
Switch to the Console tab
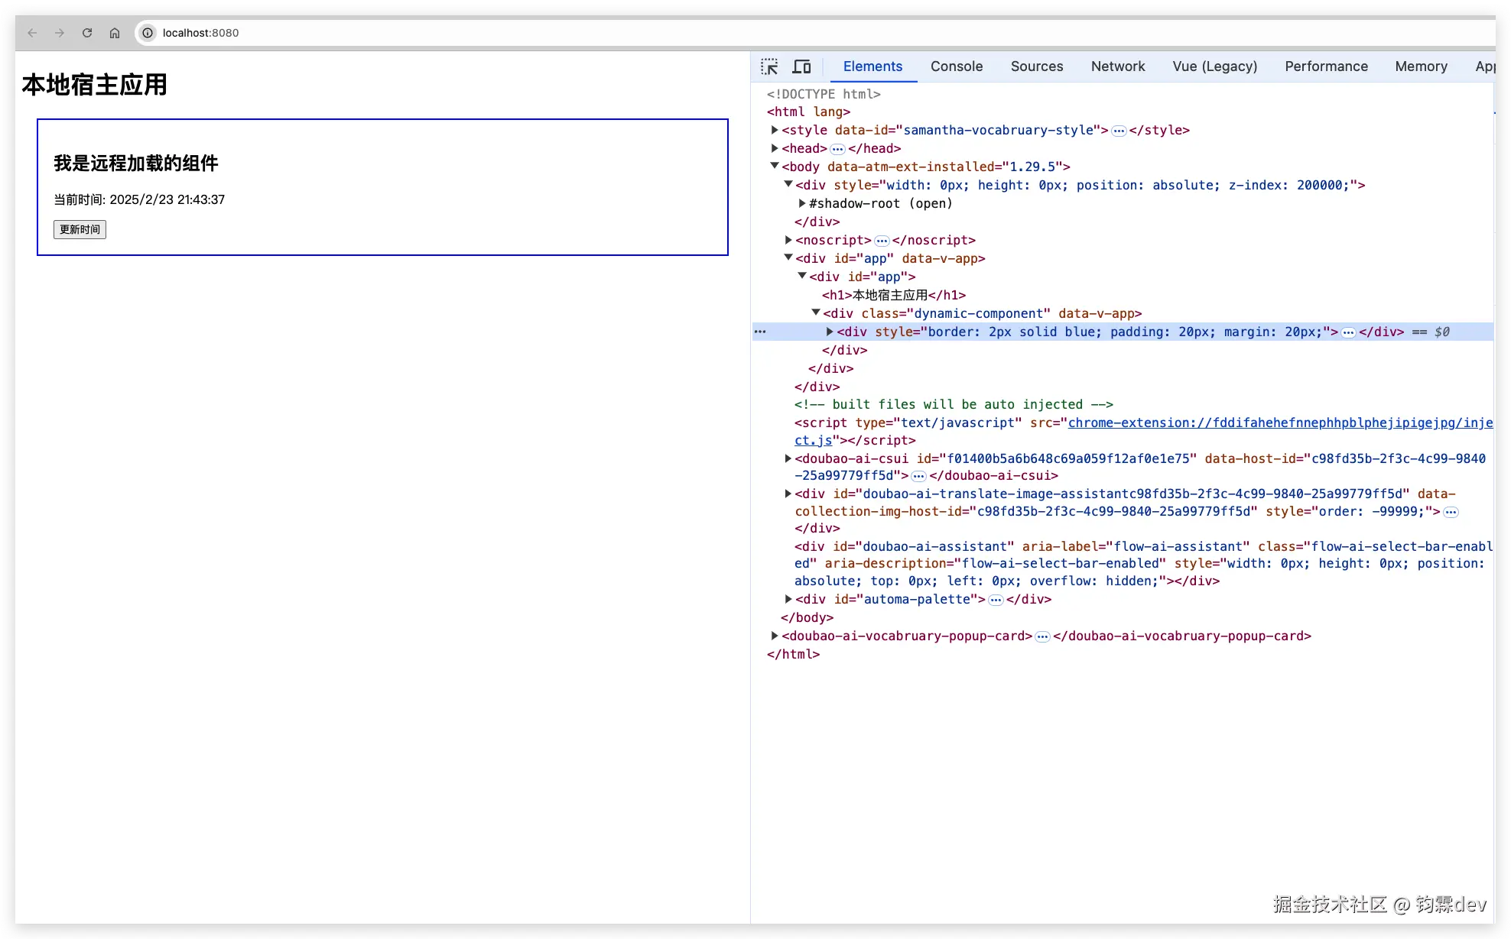[x=956, y=66]
